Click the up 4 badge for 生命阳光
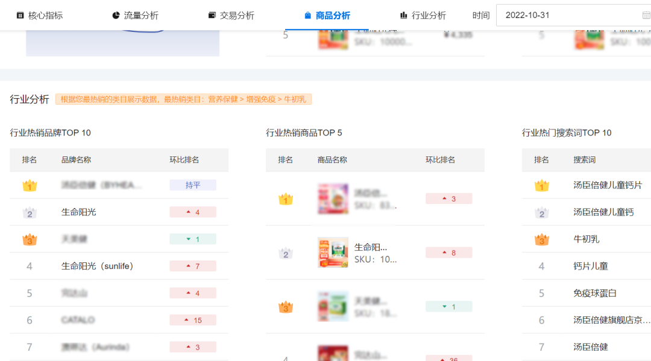The height and width of the screenshot is (361, 651). click(193, 212)
